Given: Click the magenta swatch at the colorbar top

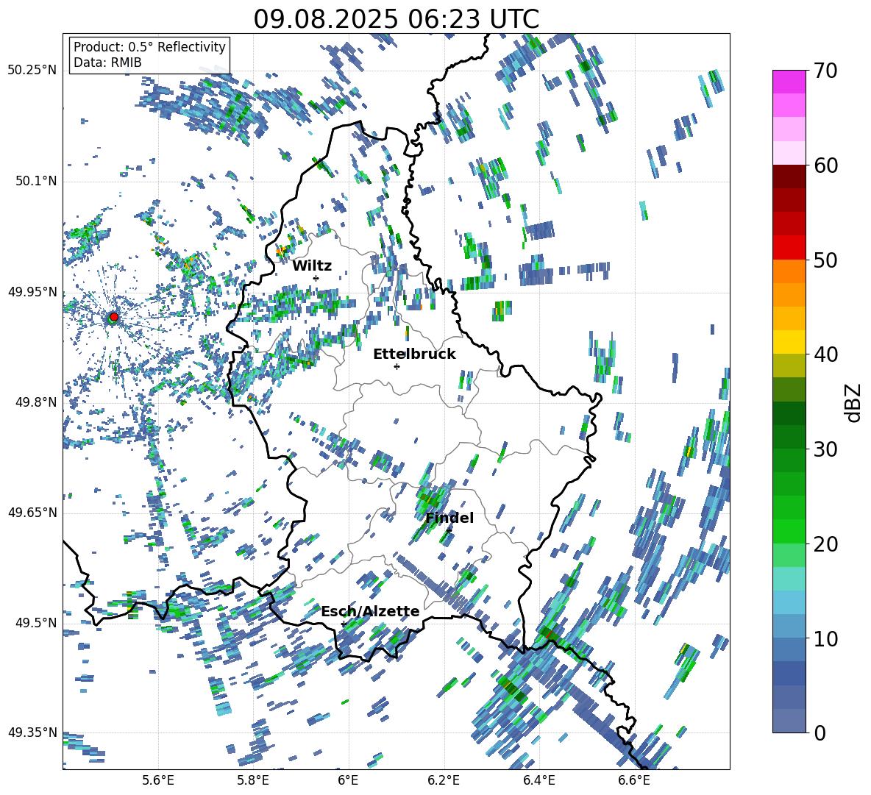Looking at the screenshot, I should [789, 82].
